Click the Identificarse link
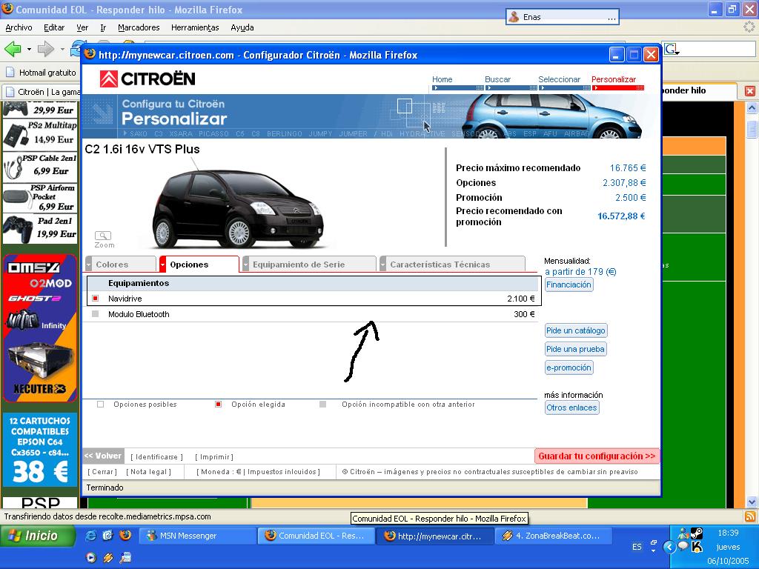759x569 pixels. pyautogui.click(x=157, y=456)
